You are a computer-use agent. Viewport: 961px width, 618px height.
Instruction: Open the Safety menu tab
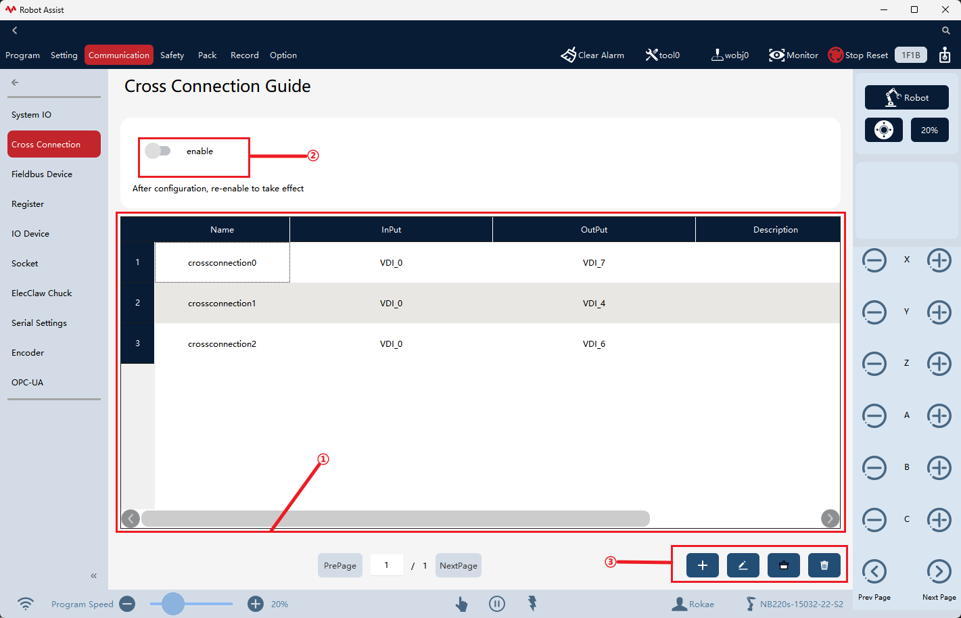click(172, 55)
